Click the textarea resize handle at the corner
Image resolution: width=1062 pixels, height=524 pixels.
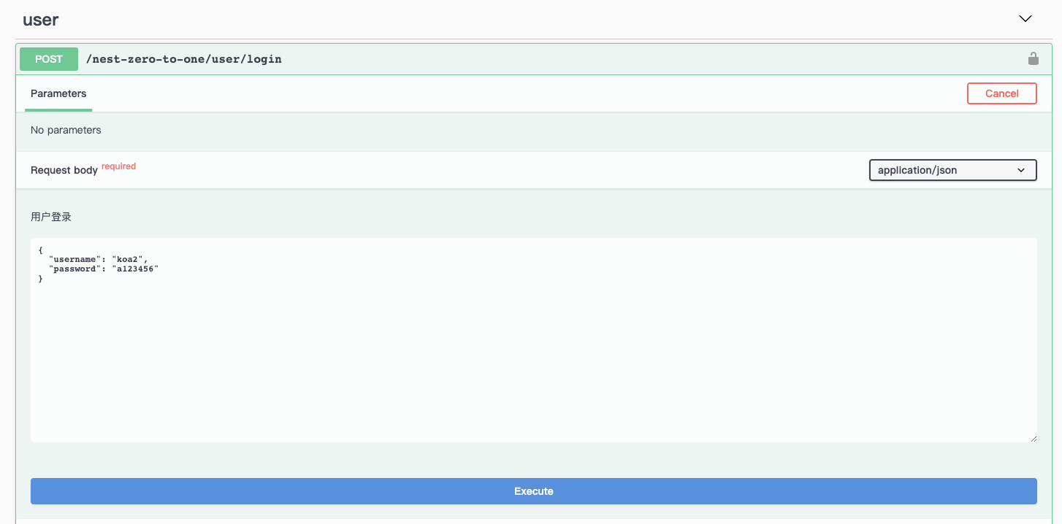tap(1032, 437)
